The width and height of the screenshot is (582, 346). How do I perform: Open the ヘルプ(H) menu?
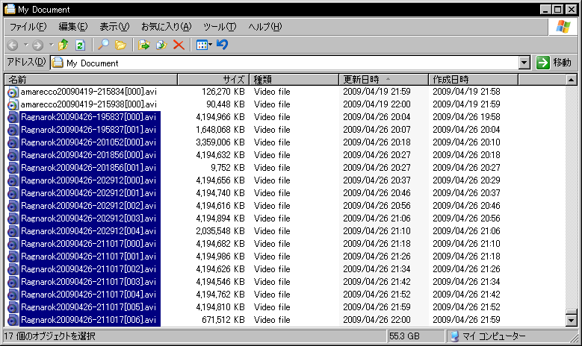tap(265, 27)
